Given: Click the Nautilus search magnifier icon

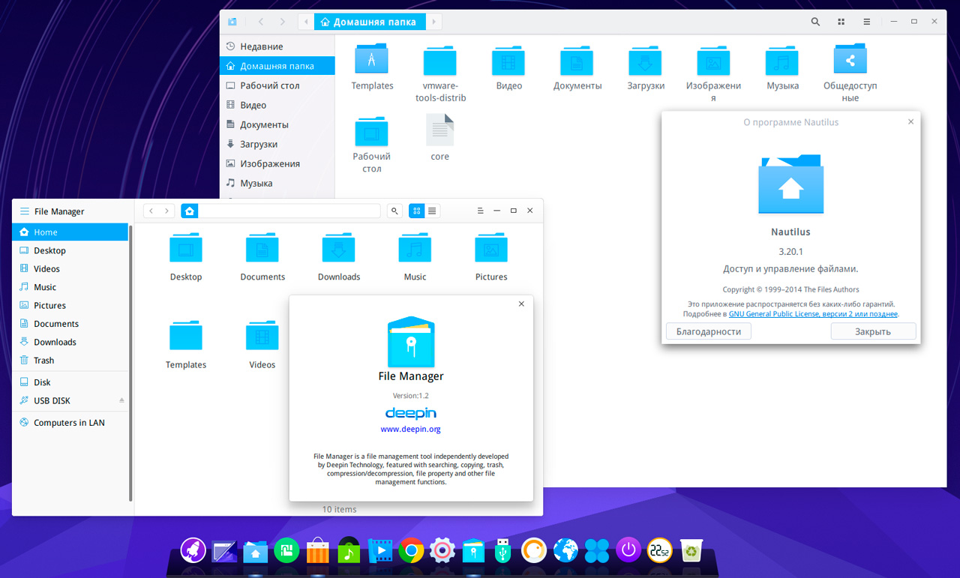Looking at the screenshot, I should point(815,22).
